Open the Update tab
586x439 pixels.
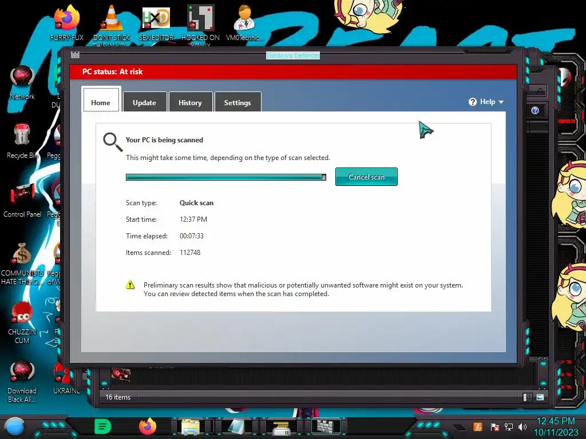145,102
